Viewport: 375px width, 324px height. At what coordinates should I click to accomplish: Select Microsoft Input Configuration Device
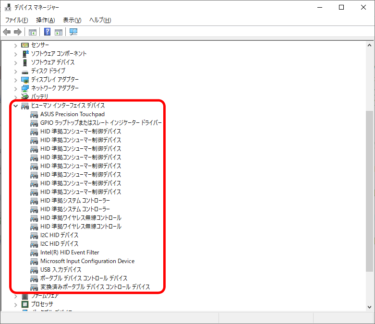point(87,261)
